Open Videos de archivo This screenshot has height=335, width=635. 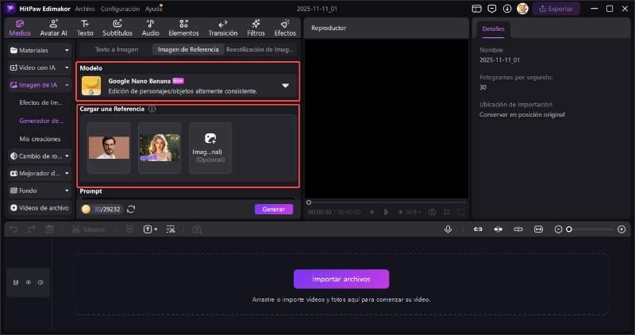pyautogui.click(x=40, y=208)
